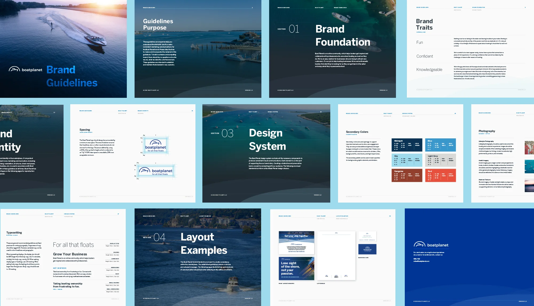Image resolution: width=534 pixels, height=306 pixels.
Task: Click the 'Typesetting' heading
Action: 14,232
